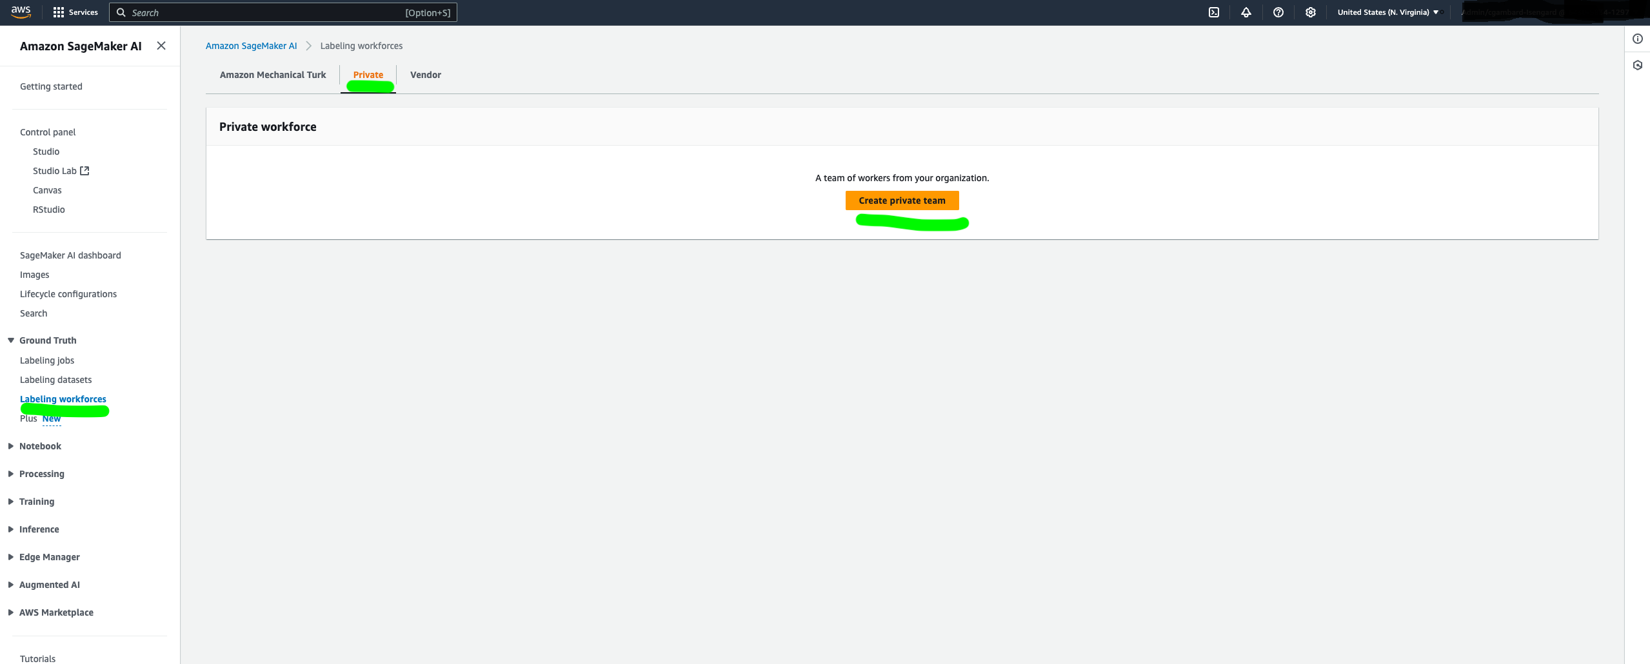Viewport: 1650px width, 664px height.
Task: Open Labeling jobs
Action: 47,360
